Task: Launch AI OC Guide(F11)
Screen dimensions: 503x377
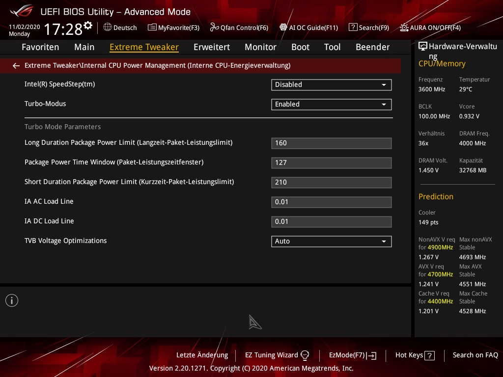Action: tap(308, 27)
